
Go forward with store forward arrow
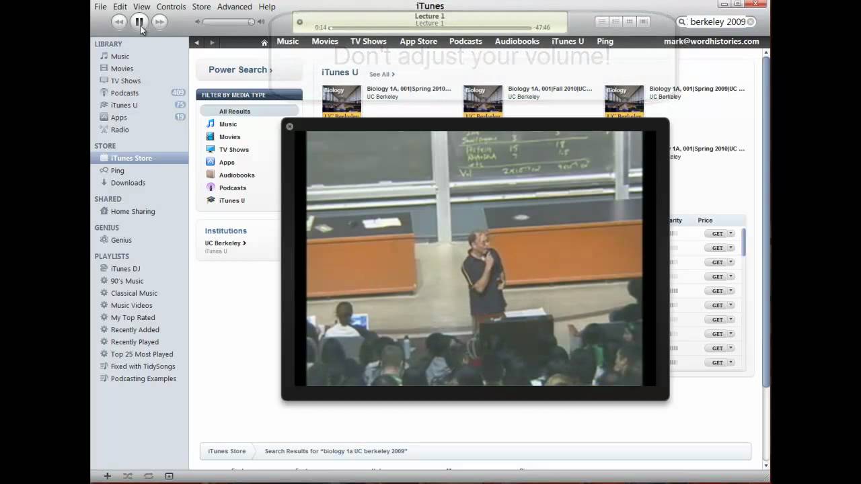[212, 42]
